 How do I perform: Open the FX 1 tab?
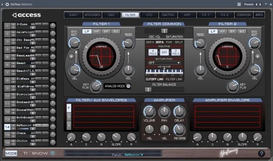tap(206, 15)
